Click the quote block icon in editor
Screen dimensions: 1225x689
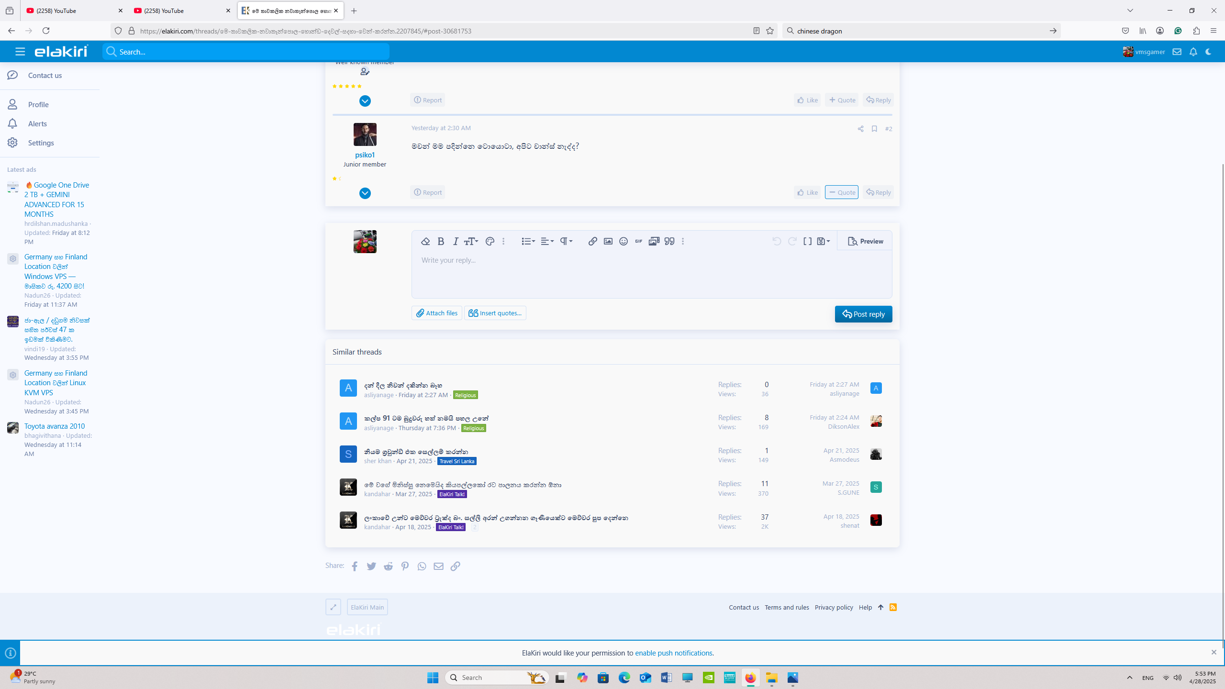(x=669, y=242)
